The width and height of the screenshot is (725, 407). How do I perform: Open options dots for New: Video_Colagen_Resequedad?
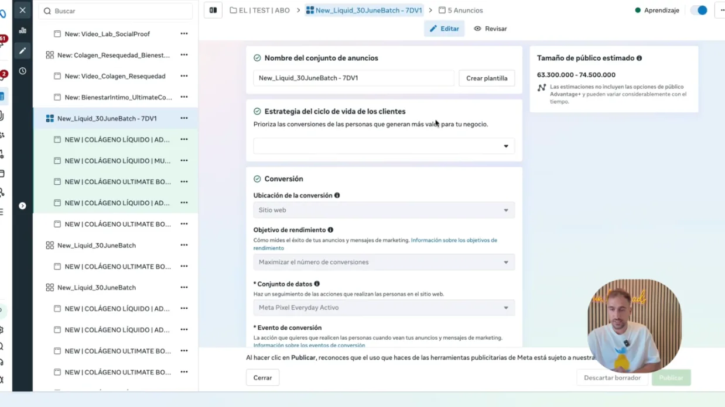(x=184, y=76)
